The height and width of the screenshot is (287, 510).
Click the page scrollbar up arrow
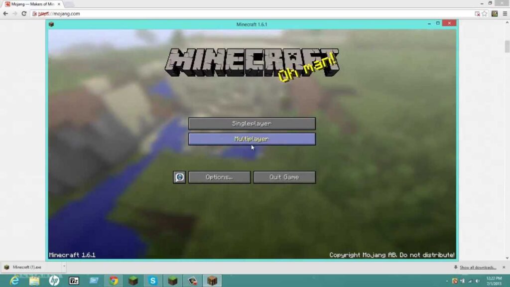click(x=507, y=22)
